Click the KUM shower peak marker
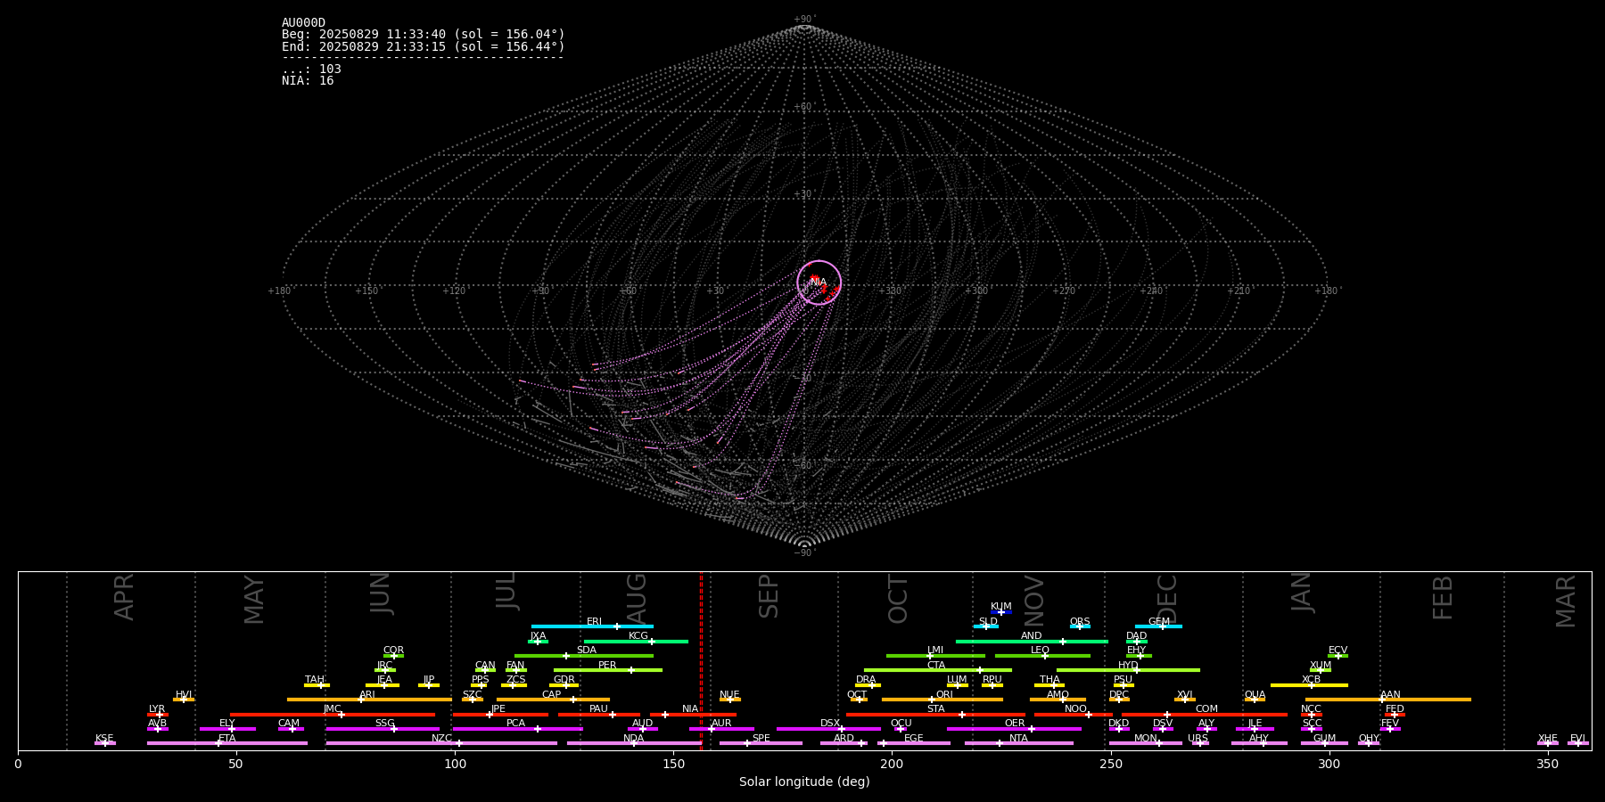 tap(1000, 612)
